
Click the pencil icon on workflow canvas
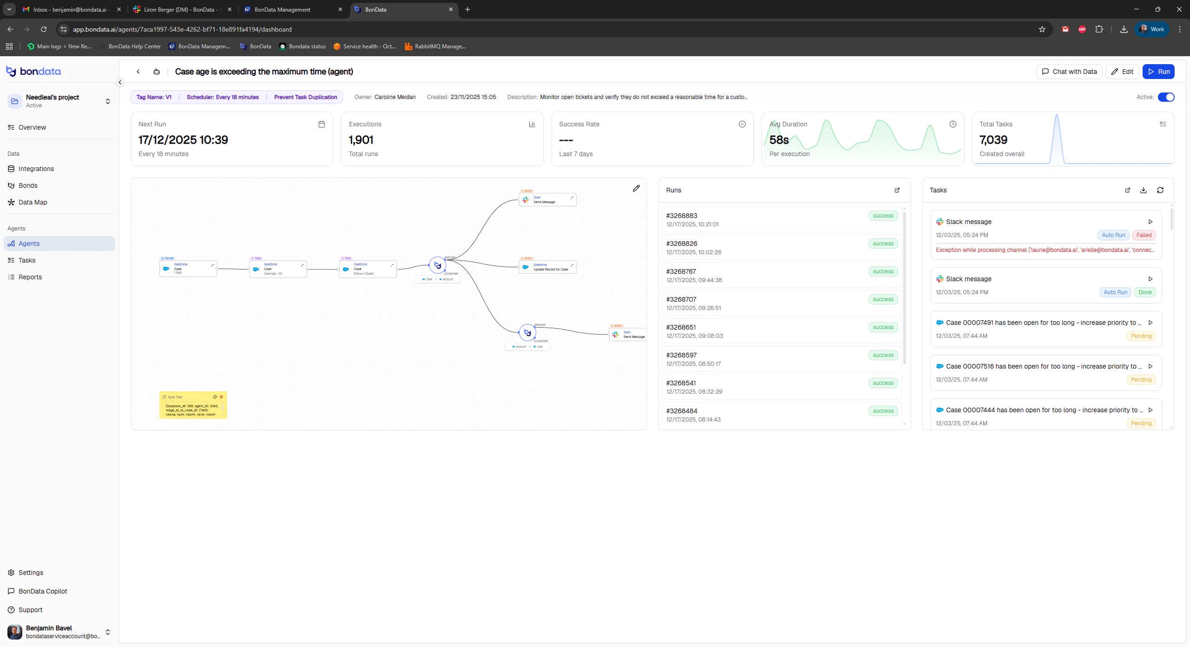coord(636,188)
